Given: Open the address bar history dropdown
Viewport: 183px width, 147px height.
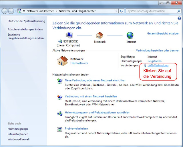Looking at the screenshot, I should coord(116,11).
